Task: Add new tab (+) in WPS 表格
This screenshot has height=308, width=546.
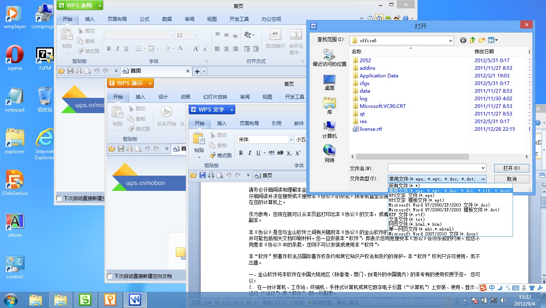Action: [197, 71]
